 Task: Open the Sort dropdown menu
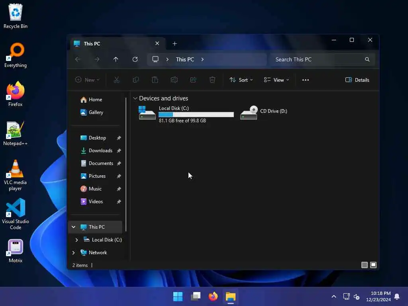[x=241, y=80]
